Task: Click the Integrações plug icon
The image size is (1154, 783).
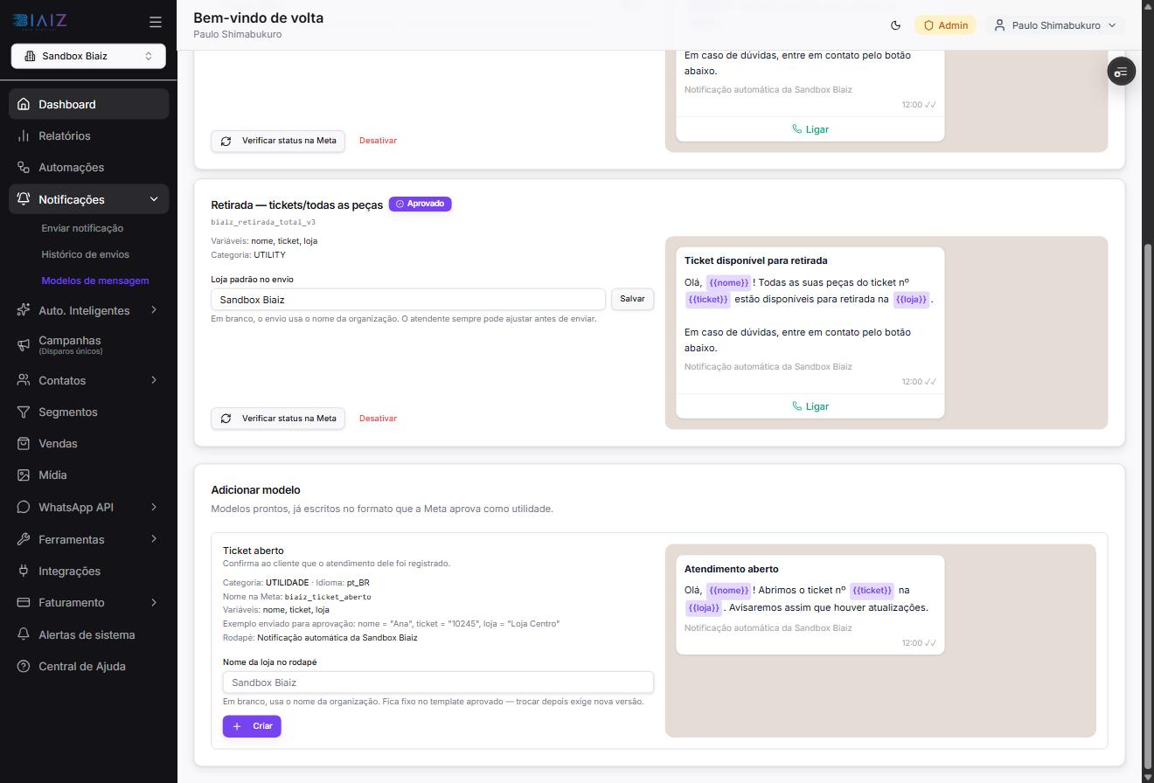Action: coord(24,571)
